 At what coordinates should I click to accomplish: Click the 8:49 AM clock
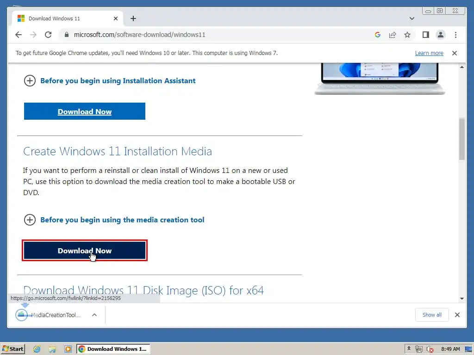(450, 349)
